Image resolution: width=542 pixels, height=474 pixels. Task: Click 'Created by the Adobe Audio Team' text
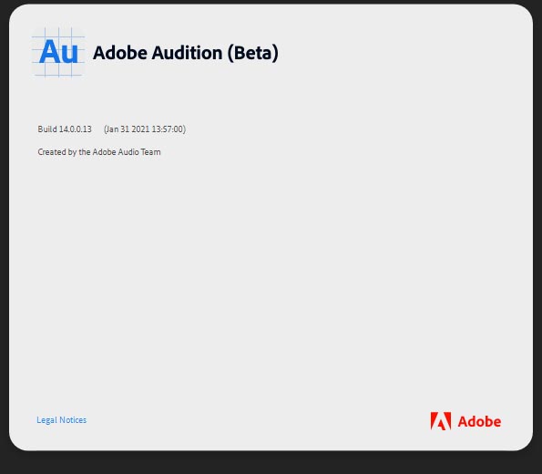(x=99, y=152)
